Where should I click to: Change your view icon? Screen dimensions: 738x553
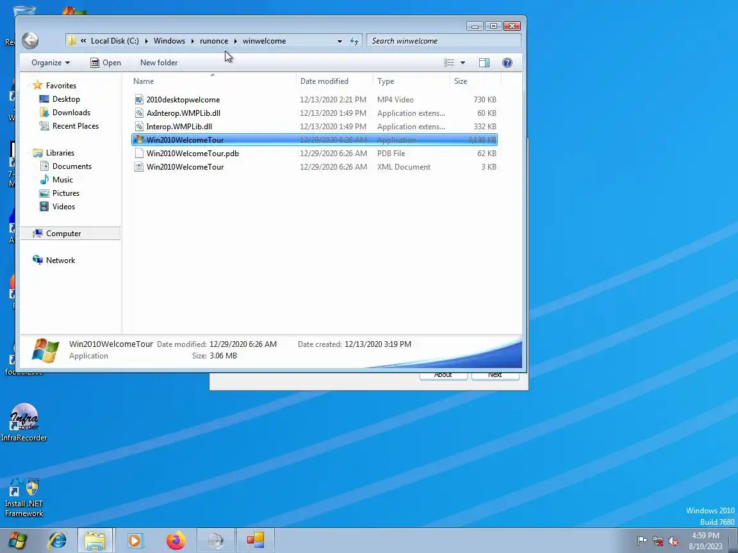pyautogui.click(x=448, y=63)
